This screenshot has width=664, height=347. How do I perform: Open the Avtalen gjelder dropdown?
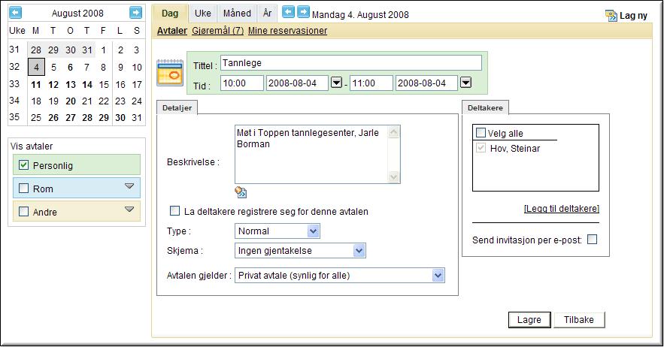(x=340, y=276)
